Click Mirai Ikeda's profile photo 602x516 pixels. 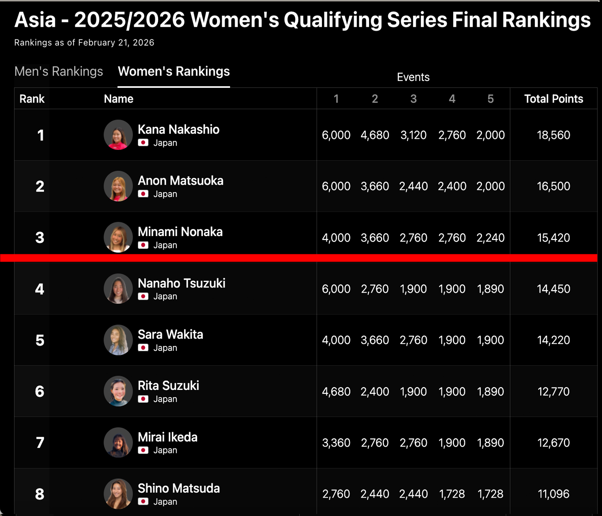[118, 442]
